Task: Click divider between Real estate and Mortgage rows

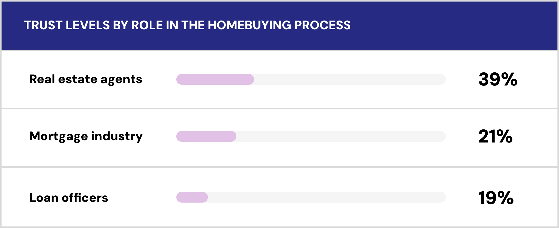Action: pyautogui.click(x=279, y=109)
